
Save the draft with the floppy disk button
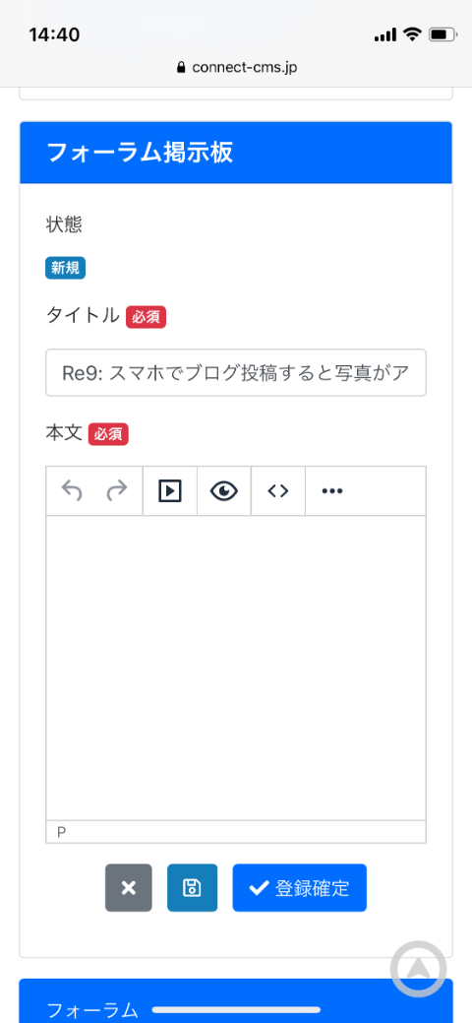coord(193,887)
